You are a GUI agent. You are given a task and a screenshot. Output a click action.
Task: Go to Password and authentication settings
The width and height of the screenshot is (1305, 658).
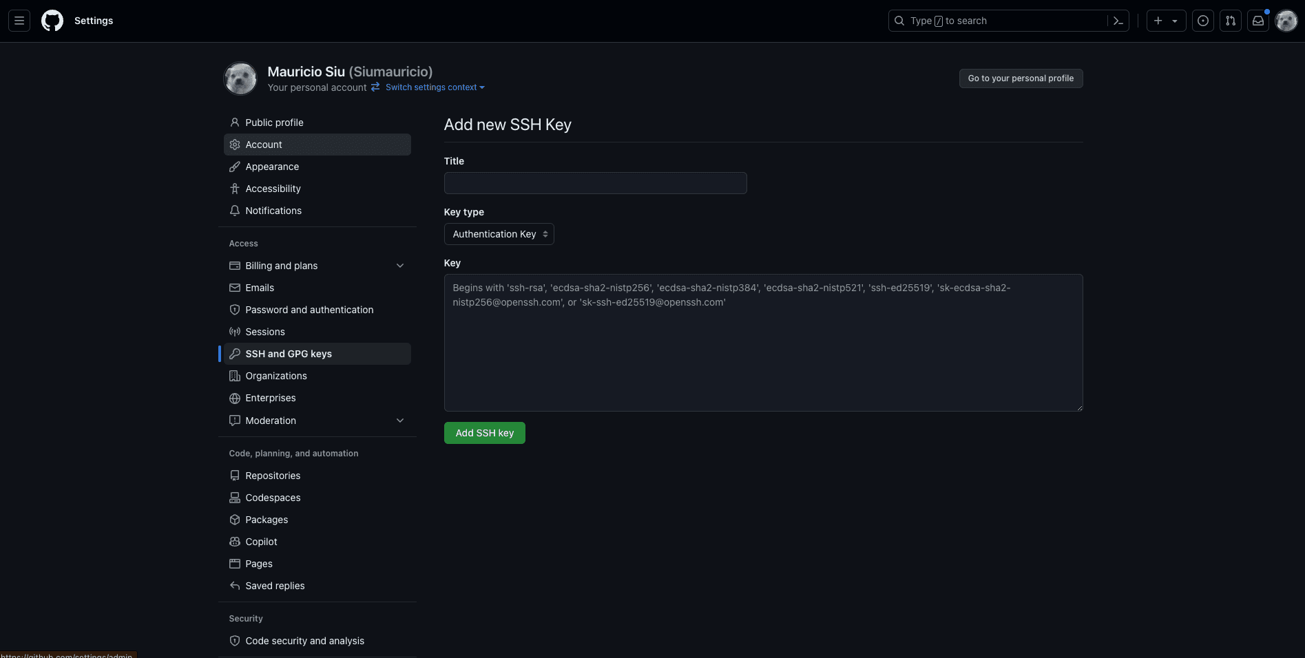click(x=309, y=310)
